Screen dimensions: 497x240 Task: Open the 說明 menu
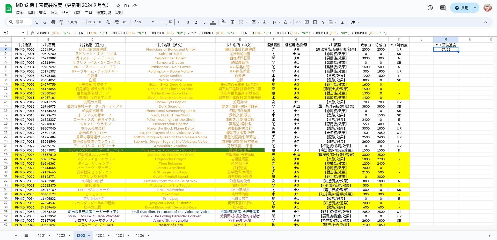(119, 13)
